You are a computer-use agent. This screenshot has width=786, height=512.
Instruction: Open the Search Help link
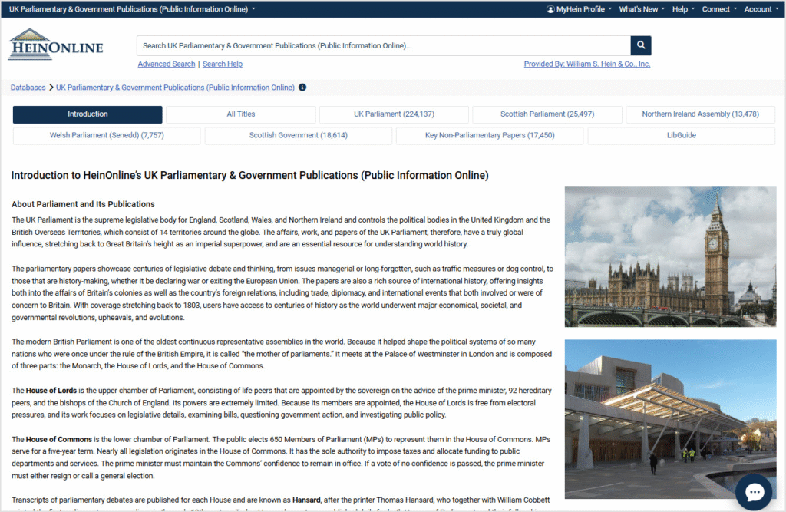click(223, 64)
